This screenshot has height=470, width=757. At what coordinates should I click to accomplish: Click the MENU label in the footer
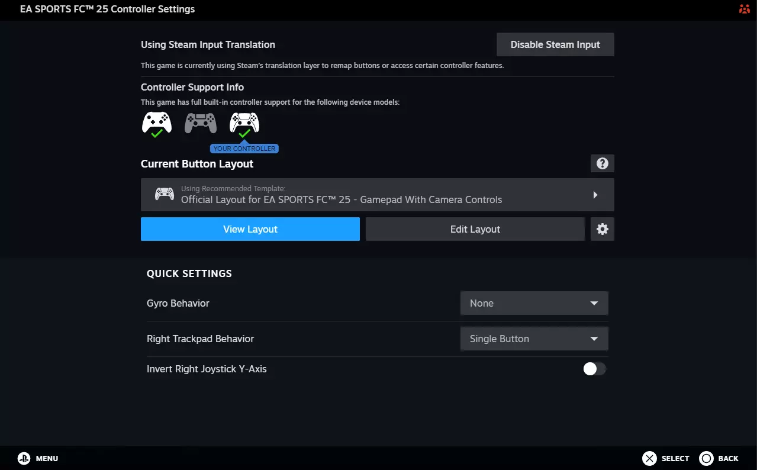47,458
